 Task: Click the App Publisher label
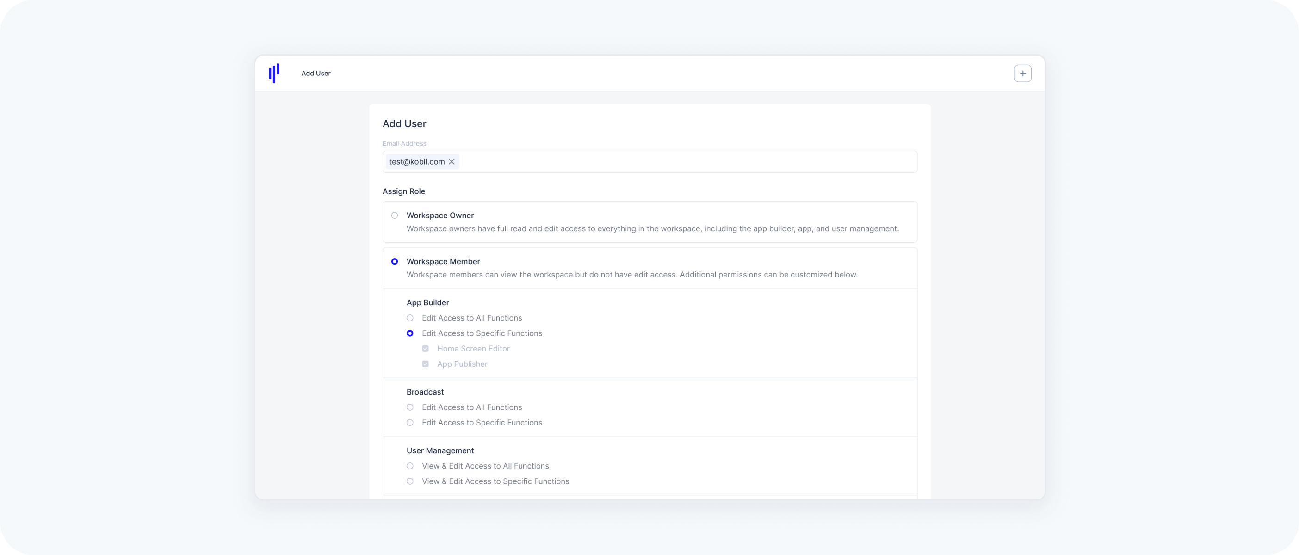tap(462, 364)
